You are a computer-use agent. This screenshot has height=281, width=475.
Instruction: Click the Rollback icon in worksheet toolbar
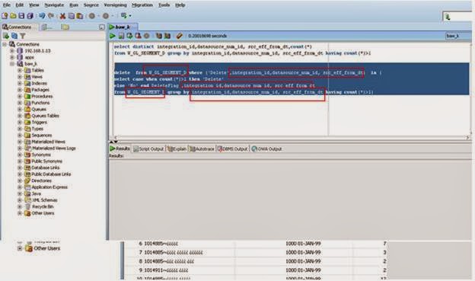(x=138, y=36)
